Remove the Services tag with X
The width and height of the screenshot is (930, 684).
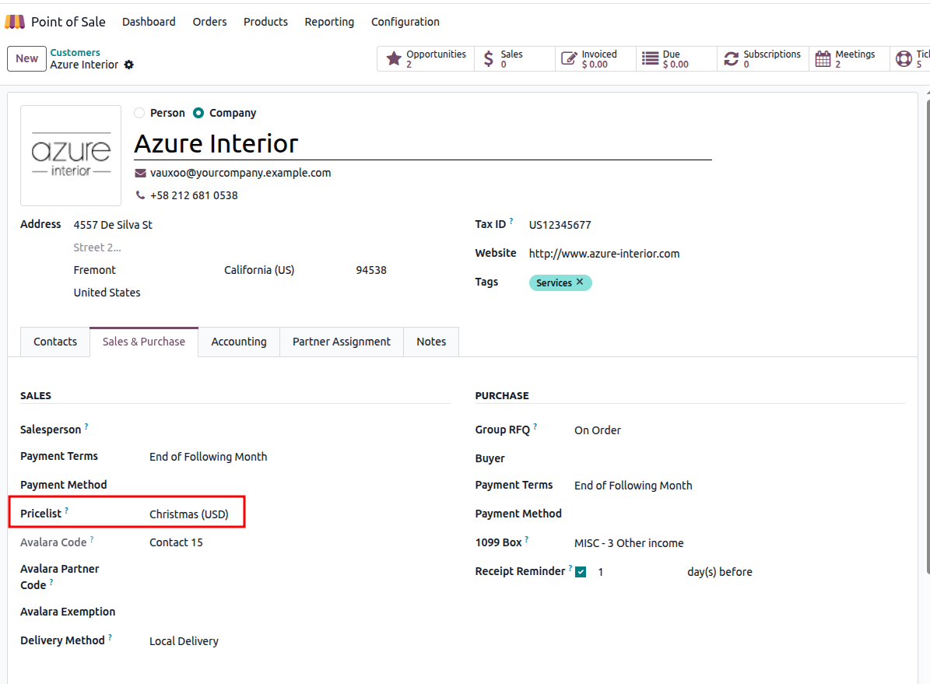[x=580, y=282]
